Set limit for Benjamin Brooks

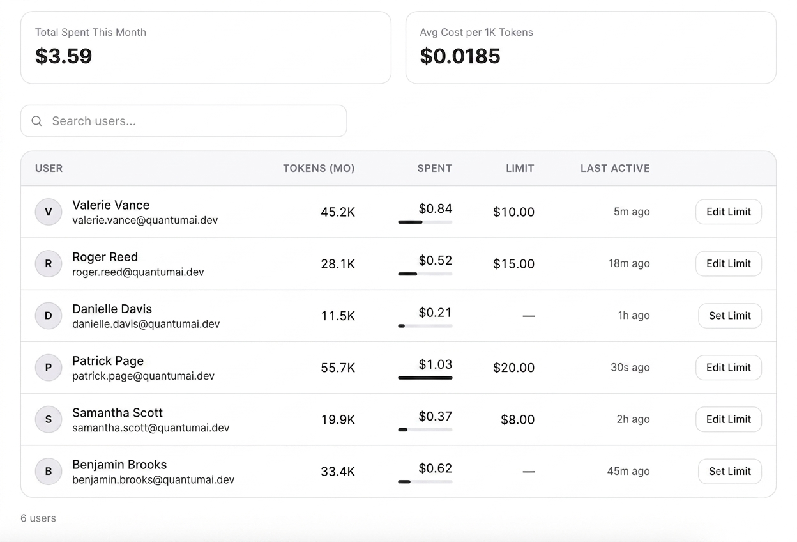click(730, 471)
